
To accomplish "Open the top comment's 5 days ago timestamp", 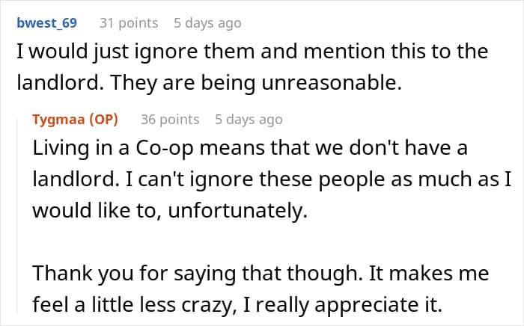I will 207,23.
